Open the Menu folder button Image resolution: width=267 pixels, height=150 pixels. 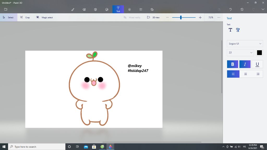6,9
